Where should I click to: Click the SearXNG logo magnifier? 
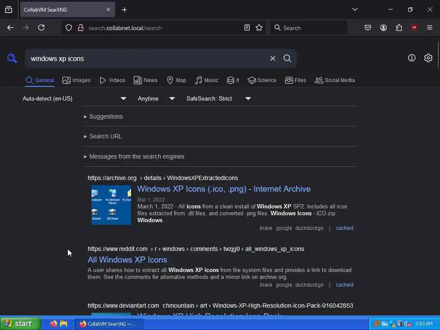coord(12,58)
